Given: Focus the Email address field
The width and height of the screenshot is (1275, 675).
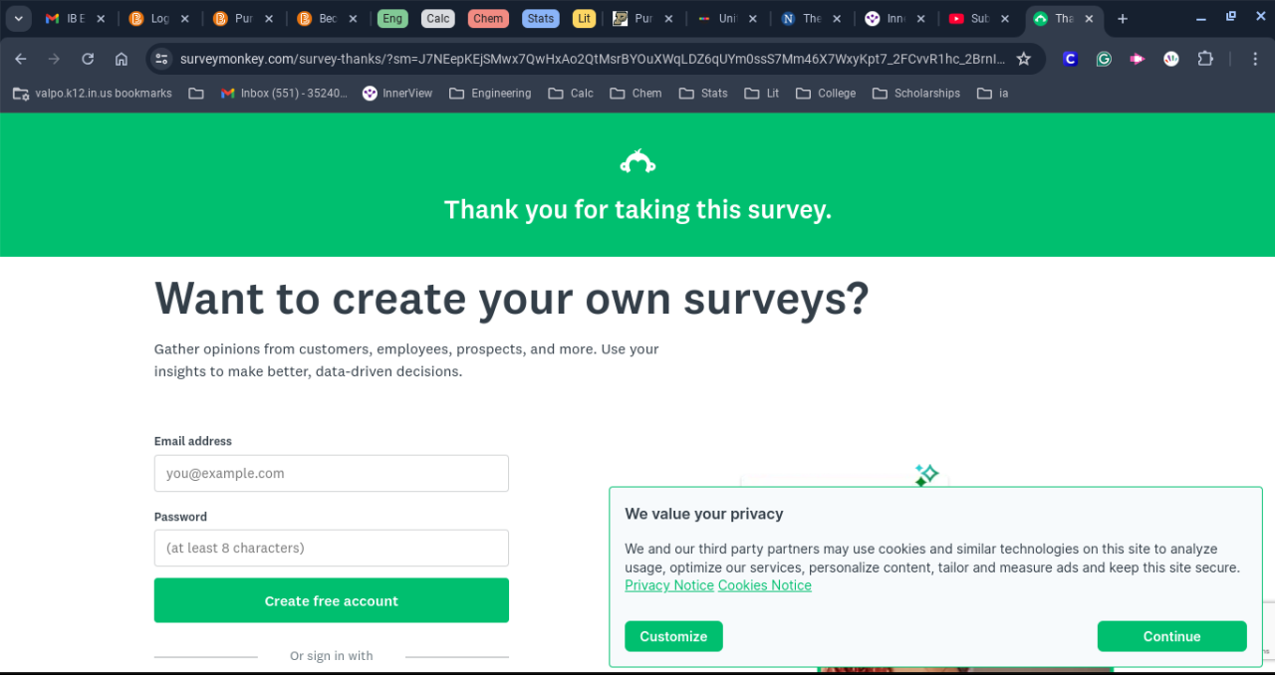Looking at the screenshot, I should (331, 474).
